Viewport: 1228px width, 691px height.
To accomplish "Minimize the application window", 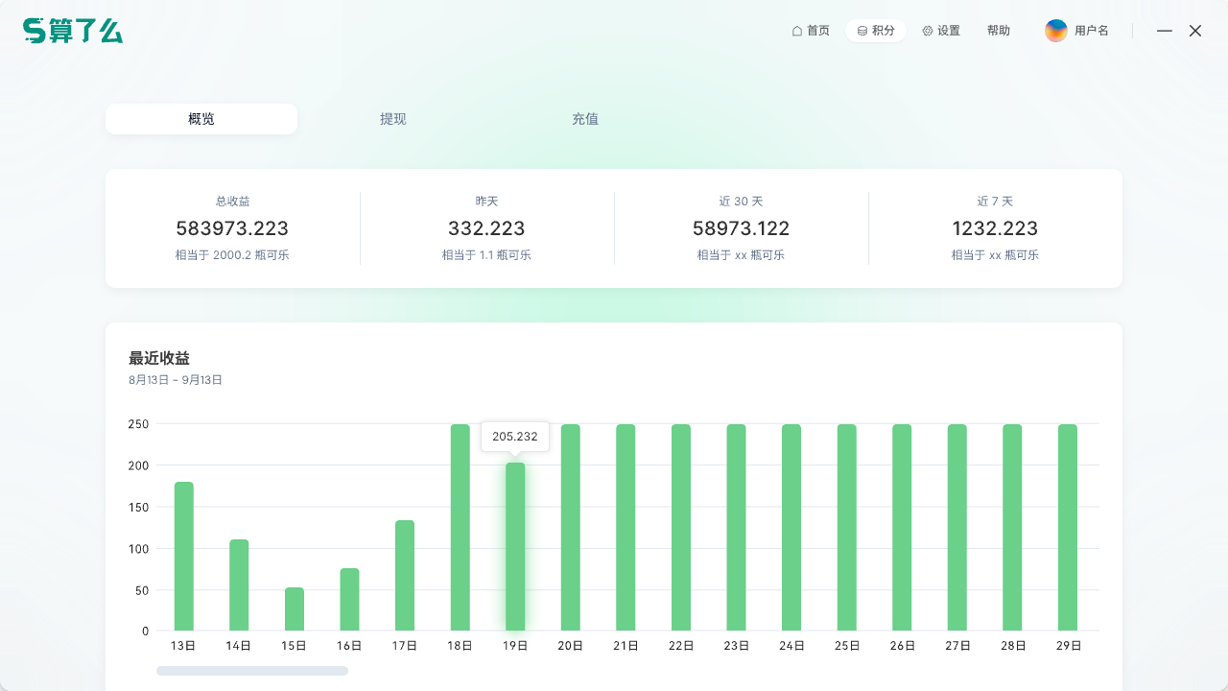I will pyautogui.click(x=1165, y=31).
